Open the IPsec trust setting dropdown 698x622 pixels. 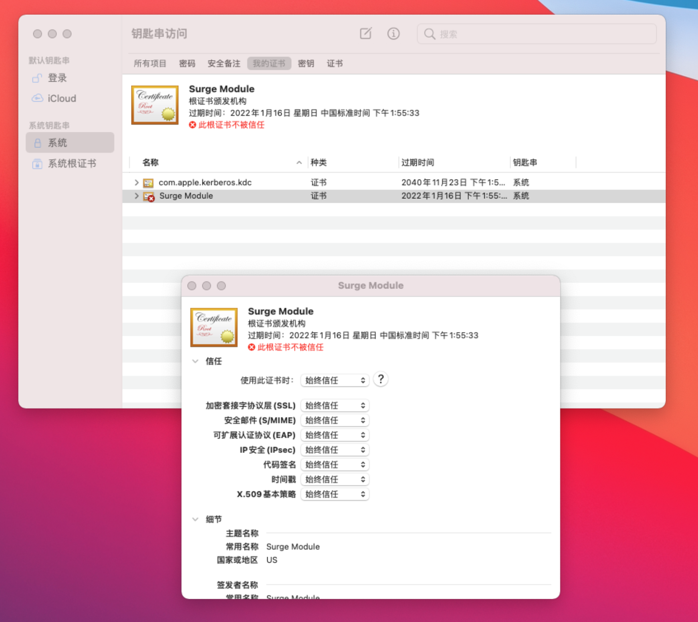[335, 450]
